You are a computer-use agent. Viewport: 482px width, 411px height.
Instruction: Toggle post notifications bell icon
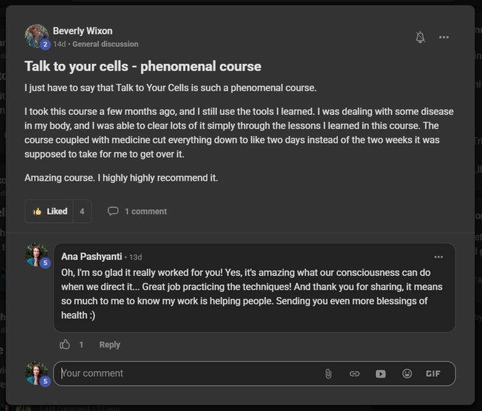click(420, 37)
